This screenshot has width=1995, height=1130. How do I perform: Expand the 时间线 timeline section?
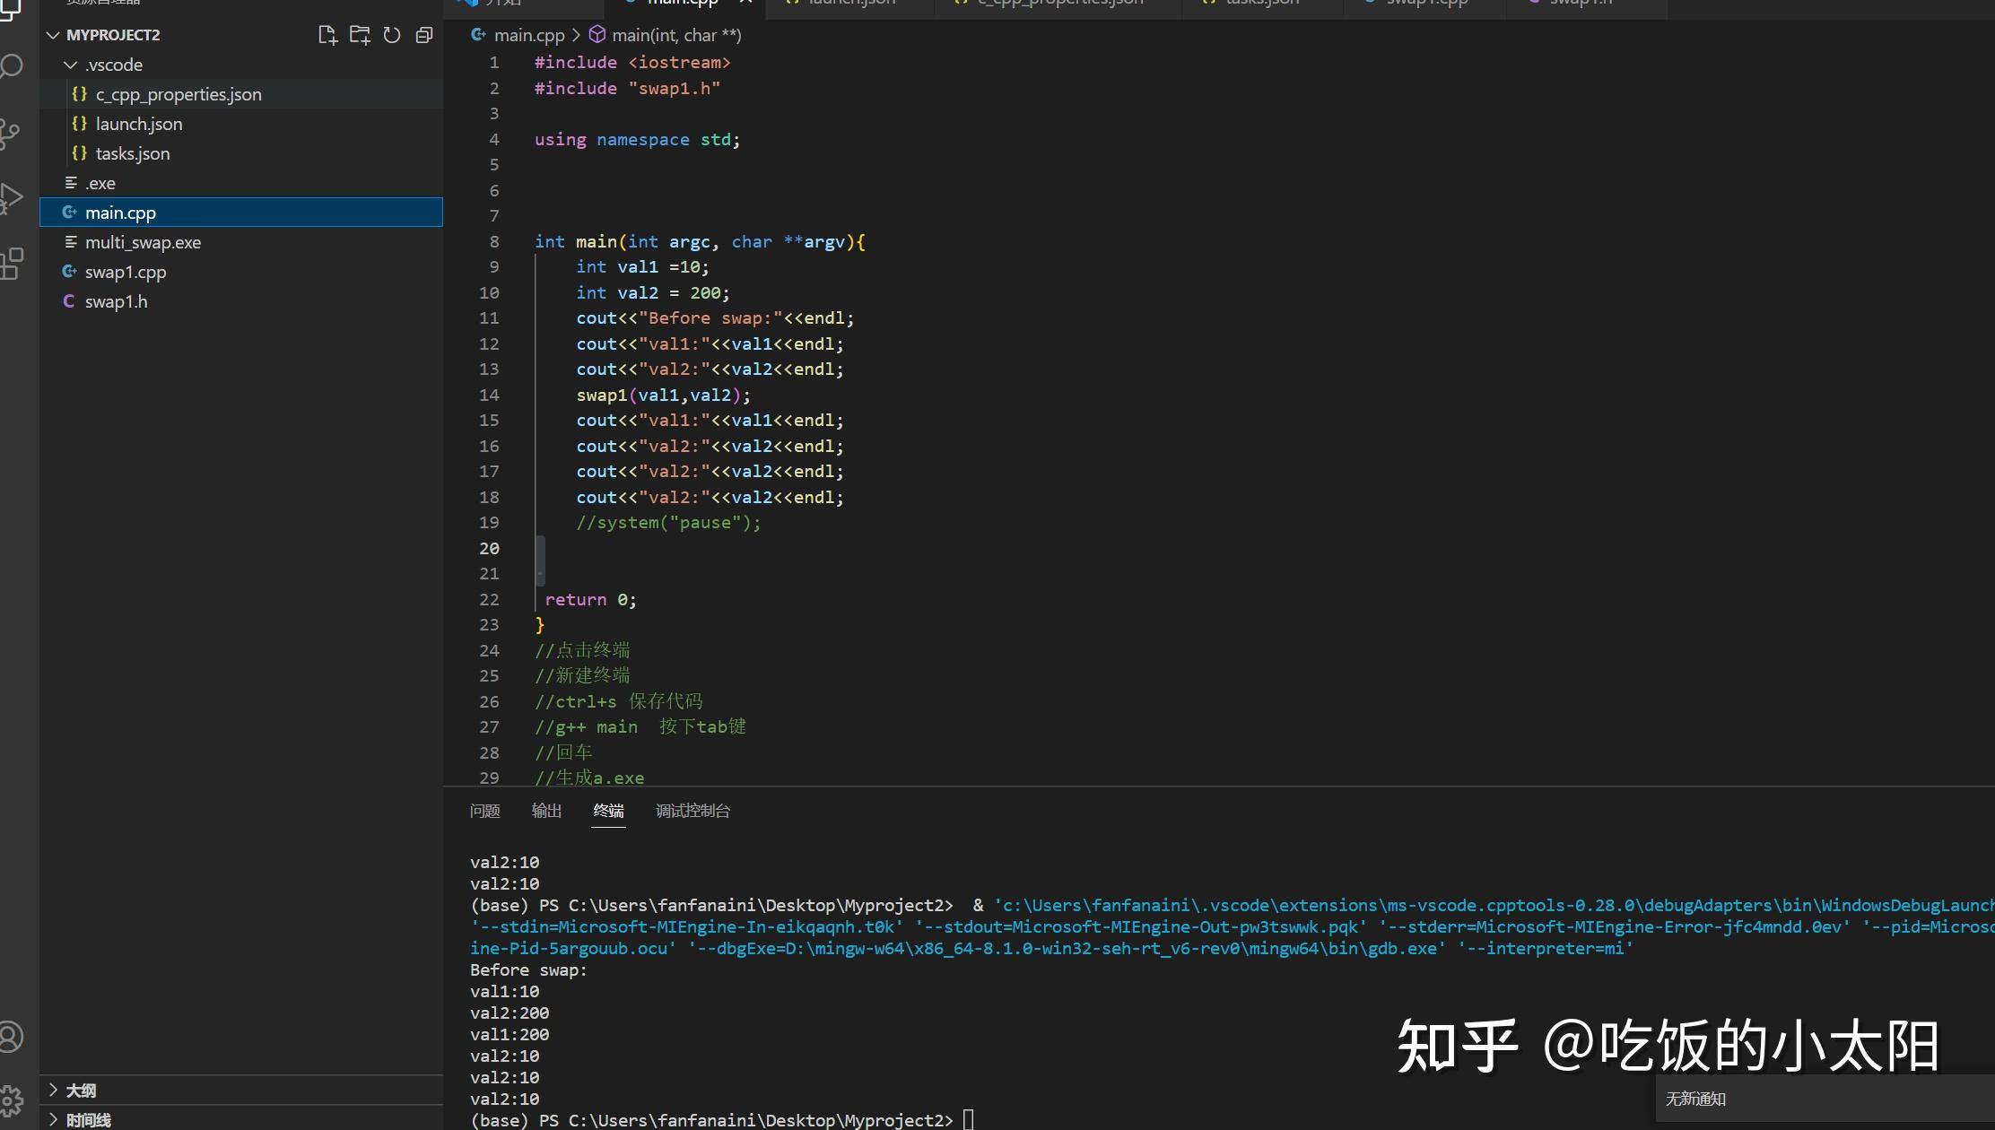(x=54, y=1119)
